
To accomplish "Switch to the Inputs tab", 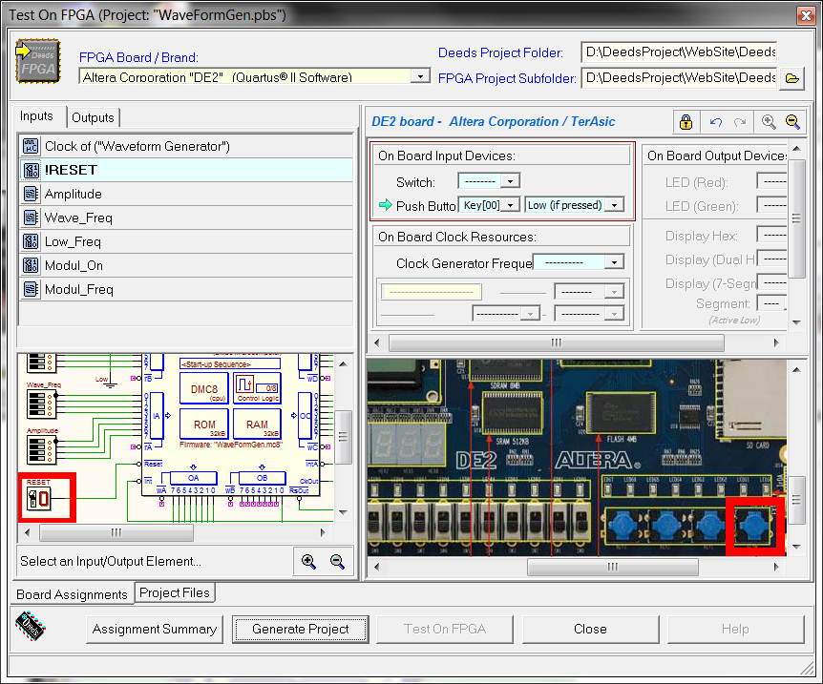I will [36, 116].
